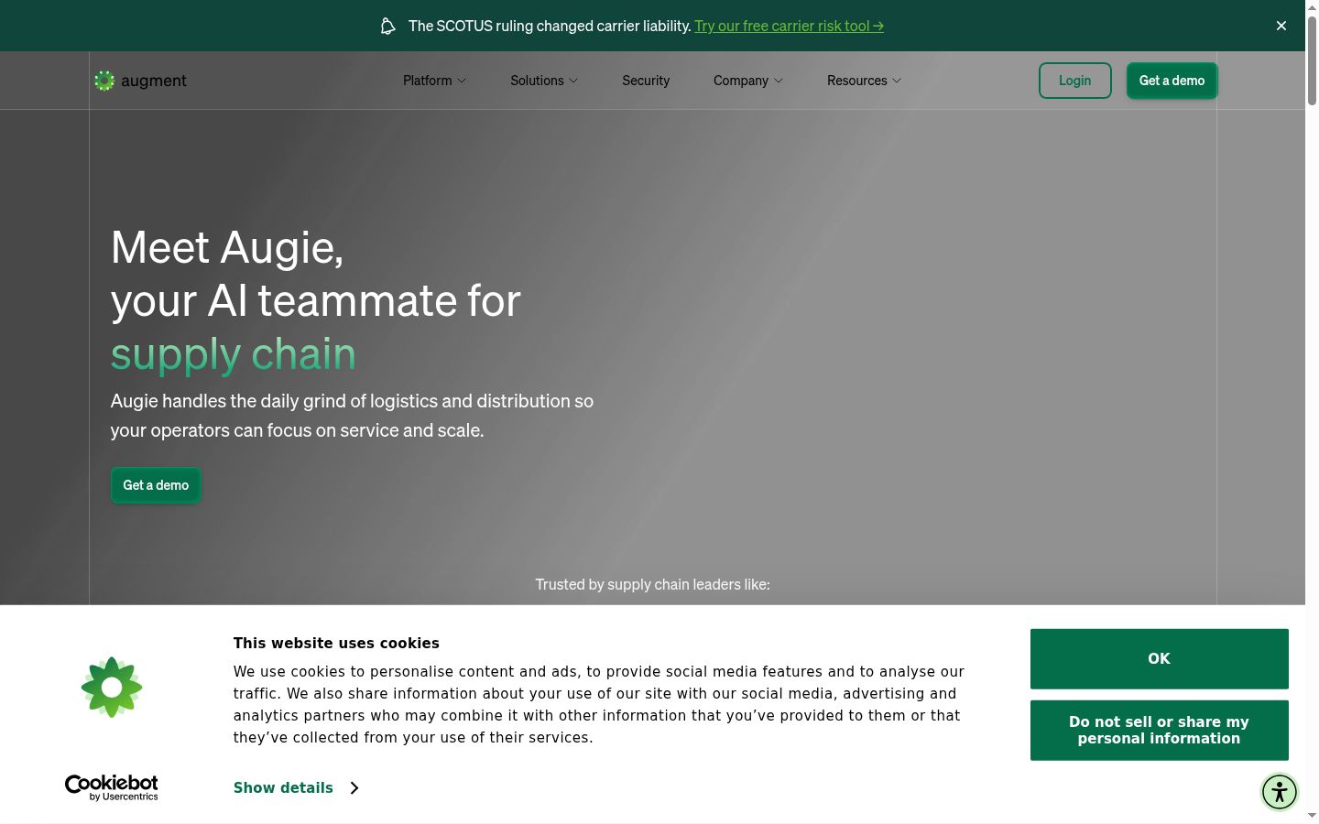The width and height of the screenshot is (1319, 824).
Task: Click the bell icon in announcement banner
Action: coord(387,26)
